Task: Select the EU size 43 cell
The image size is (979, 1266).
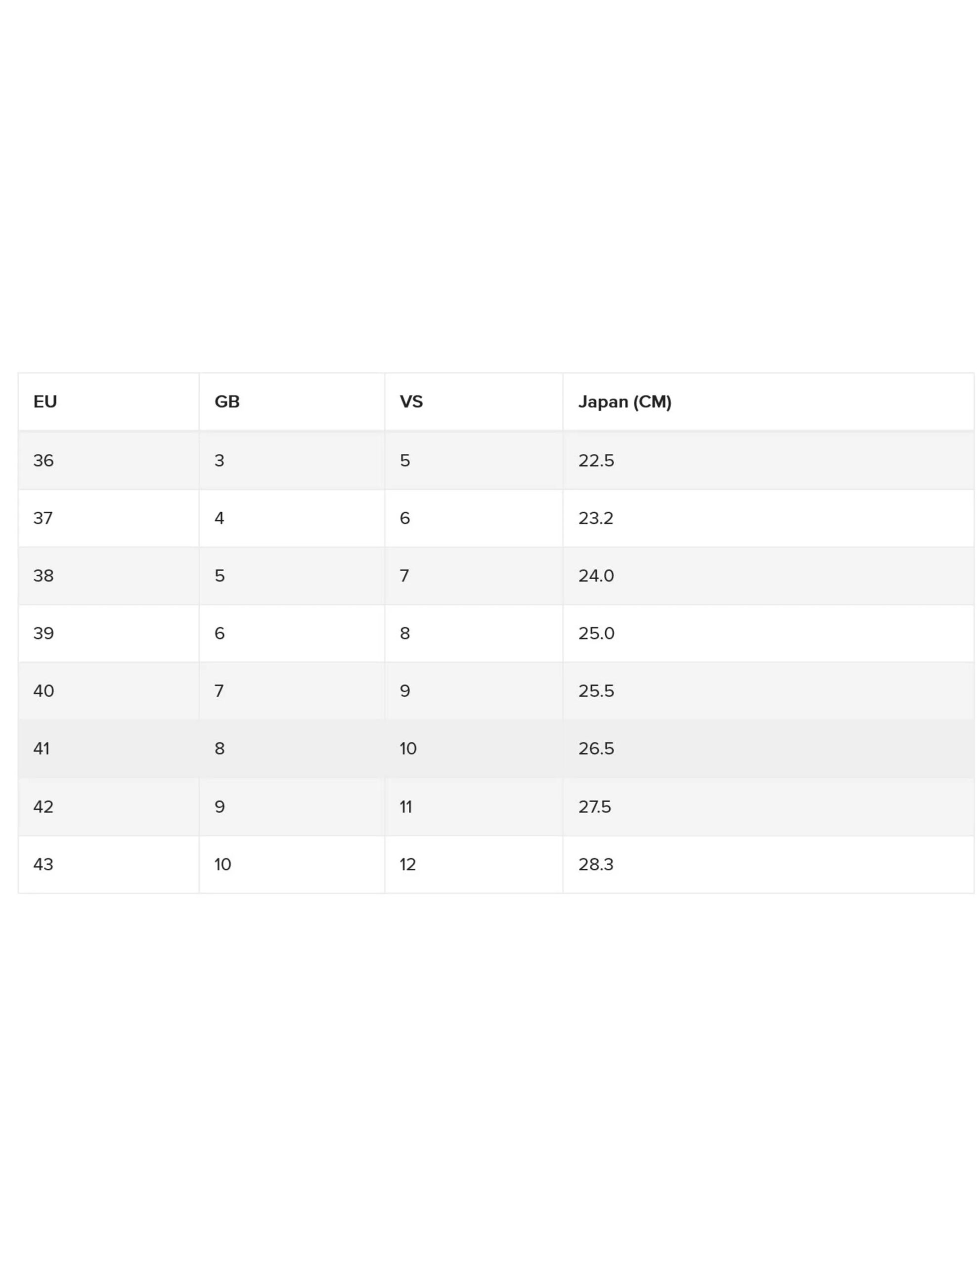Action: [x=109, y=864]
